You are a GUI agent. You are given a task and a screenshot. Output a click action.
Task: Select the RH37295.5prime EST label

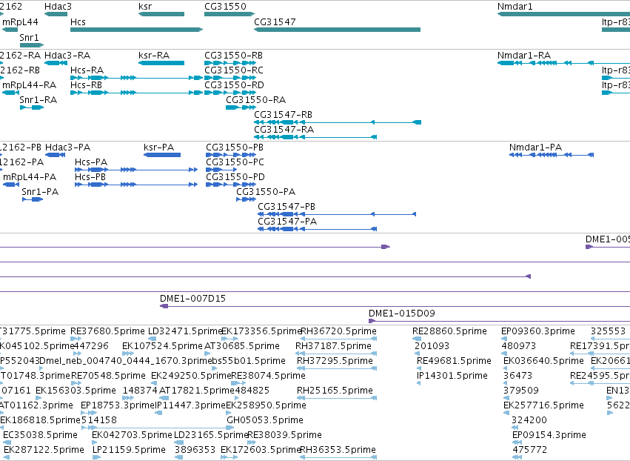pos(335,361)
